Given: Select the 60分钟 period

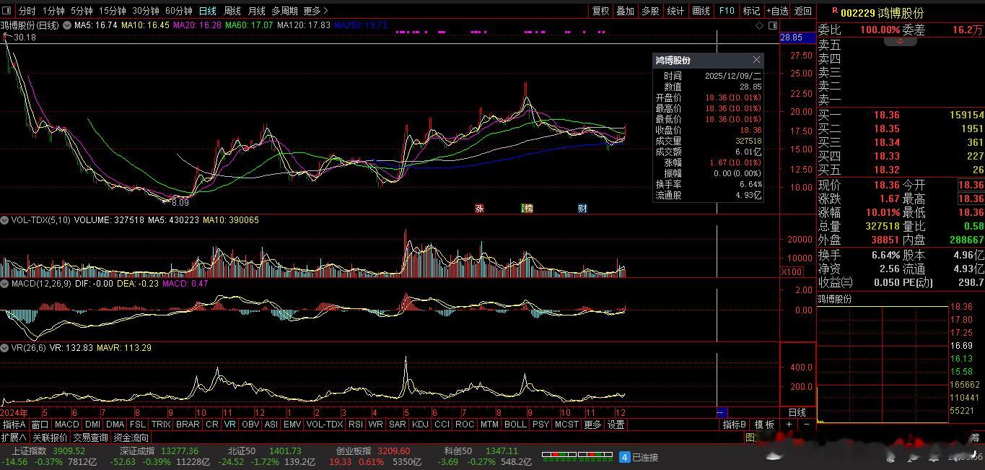Looking at the screenshot, I should coord(178,11).
